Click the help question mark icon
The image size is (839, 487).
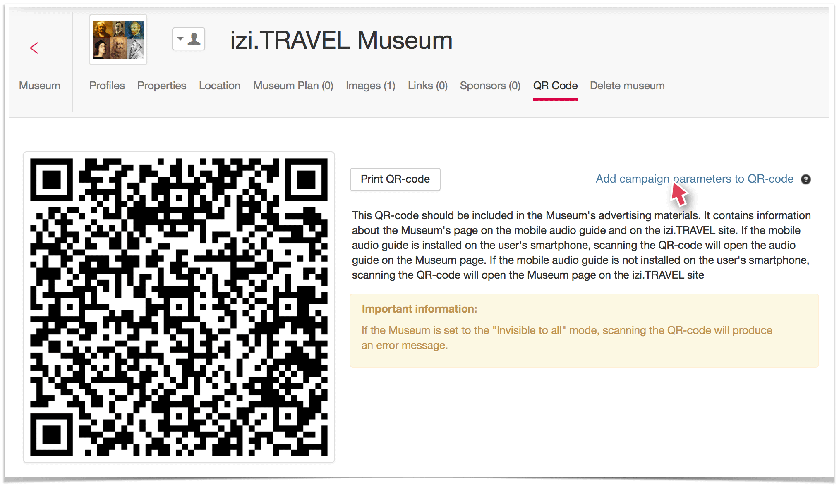805,179
